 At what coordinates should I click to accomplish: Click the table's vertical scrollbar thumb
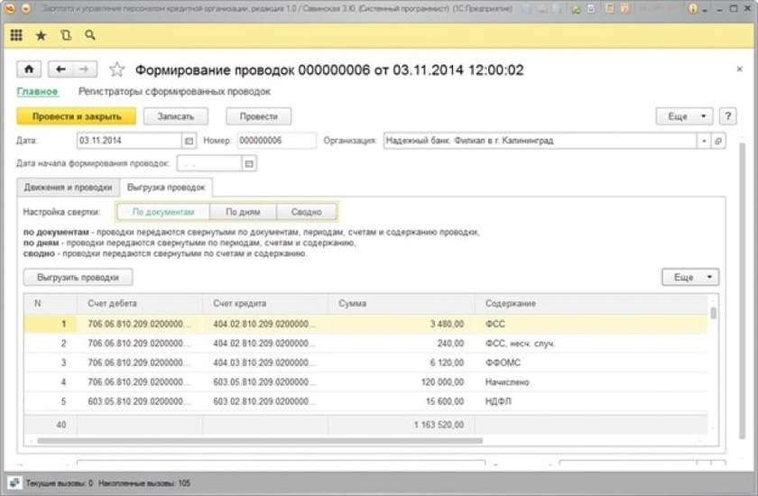coord(713,313)
